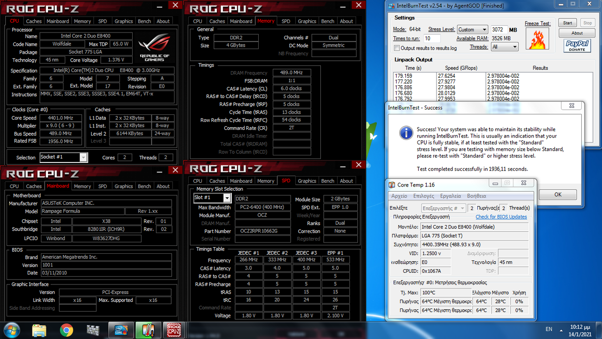Screen dimensions: 602x339
Task: Click the info icon in Success dialog
Action: [406, 133]
